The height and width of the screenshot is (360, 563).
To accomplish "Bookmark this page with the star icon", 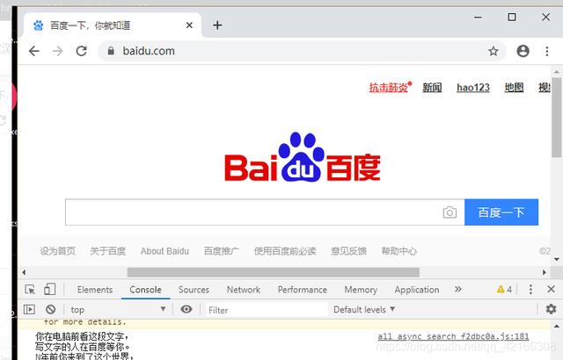I will [x=494, y=51].
